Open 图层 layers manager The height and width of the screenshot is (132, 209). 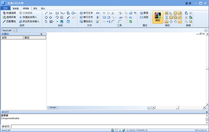pos(144,13)
